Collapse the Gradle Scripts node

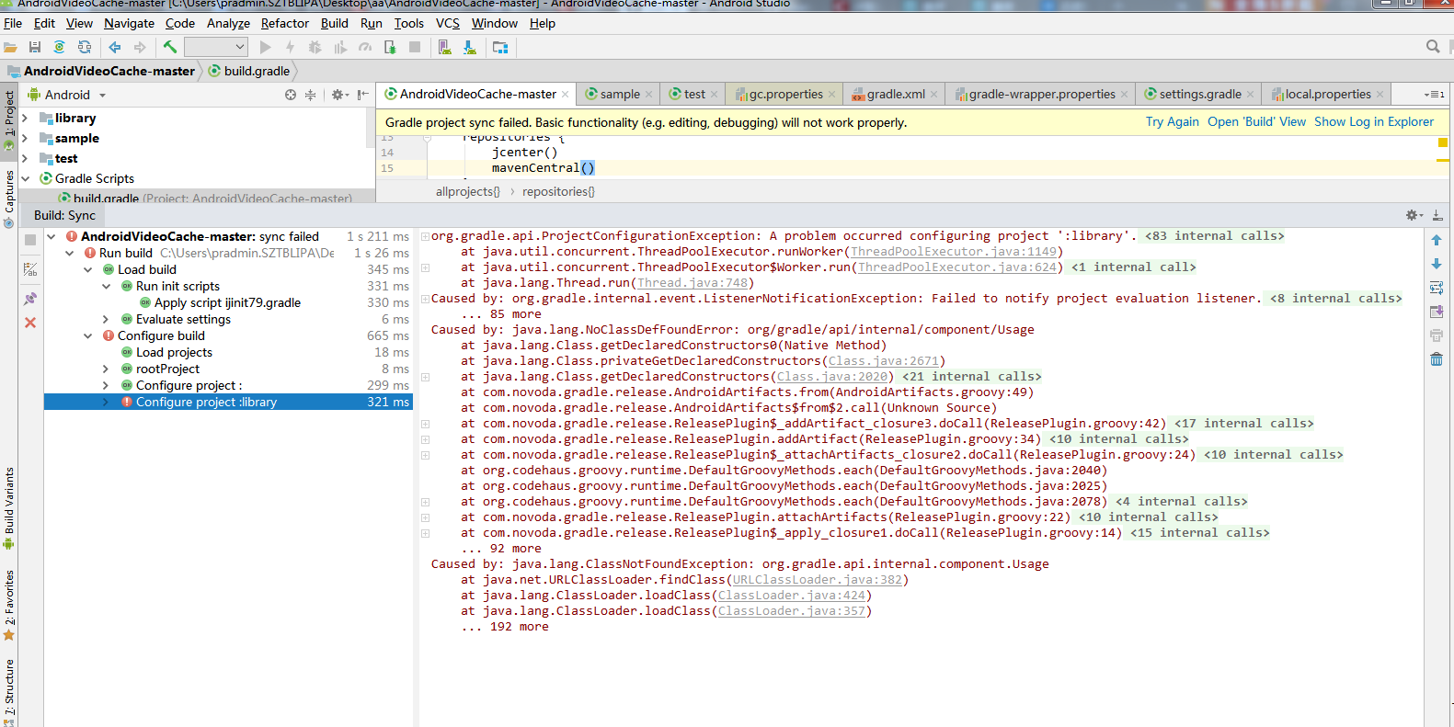(25, 178)
